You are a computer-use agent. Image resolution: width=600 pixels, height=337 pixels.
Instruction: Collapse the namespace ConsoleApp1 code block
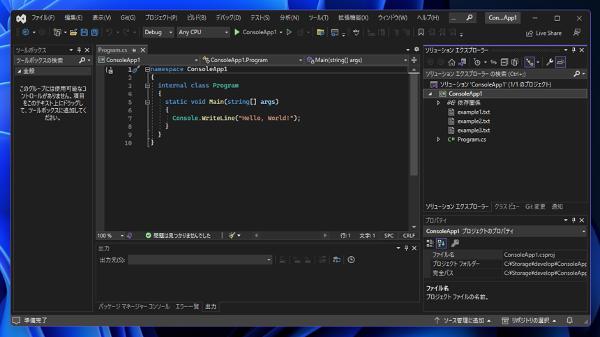[147, 69]
